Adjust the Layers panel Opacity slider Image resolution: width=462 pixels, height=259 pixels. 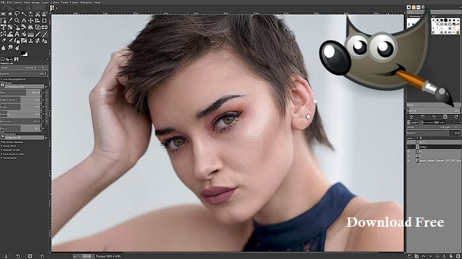pyautogui.click(x=434, y=133)
